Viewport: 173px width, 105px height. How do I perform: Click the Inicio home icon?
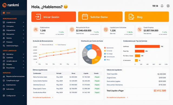4,13
